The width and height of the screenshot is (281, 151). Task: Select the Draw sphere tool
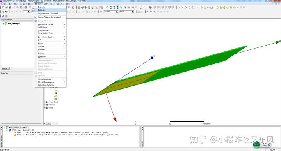coord(231,7)
